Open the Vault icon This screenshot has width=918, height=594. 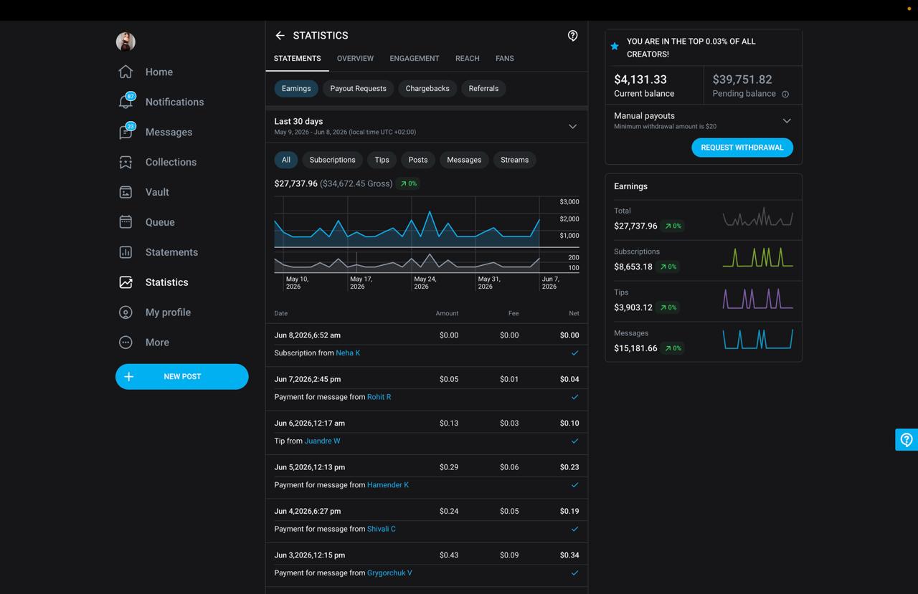(x=126, y=192)
